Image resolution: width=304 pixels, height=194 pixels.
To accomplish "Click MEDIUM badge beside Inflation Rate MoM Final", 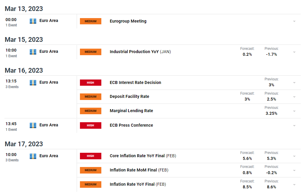I will click(91, 170).
